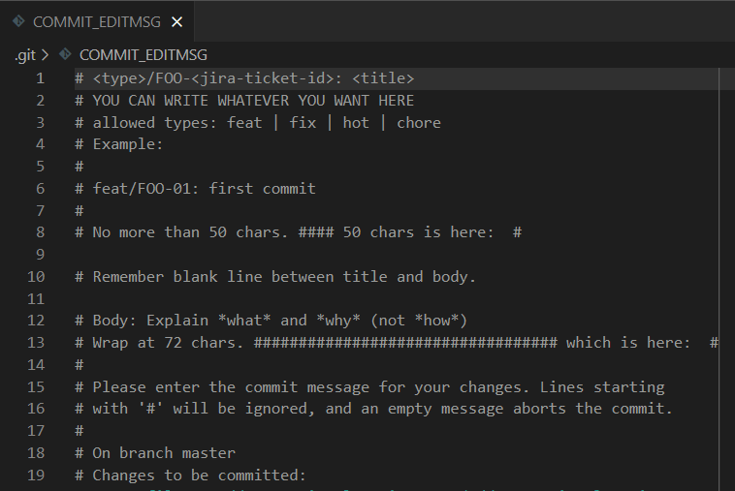735x491 pixels.
Task: Open the COMMIT_EDITMSG breadcrumb item
Action: tap(143, 55)
